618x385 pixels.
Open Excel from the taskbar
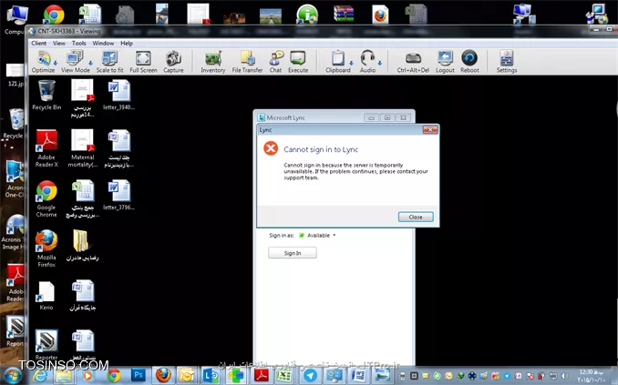pos(284,375)
